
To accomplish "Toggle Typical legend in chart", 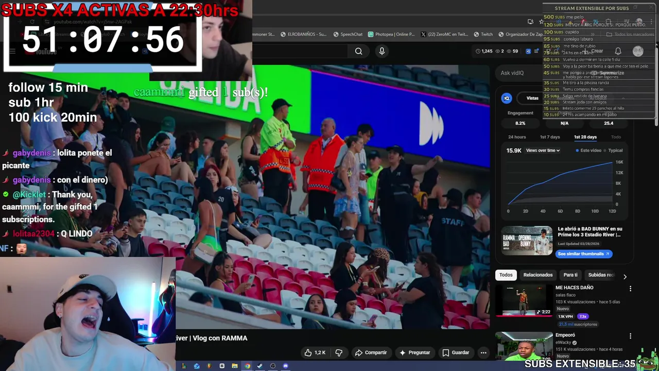I will (613, 150).
